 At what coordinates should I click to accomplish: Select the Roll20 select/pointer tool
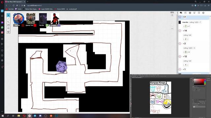8,15
